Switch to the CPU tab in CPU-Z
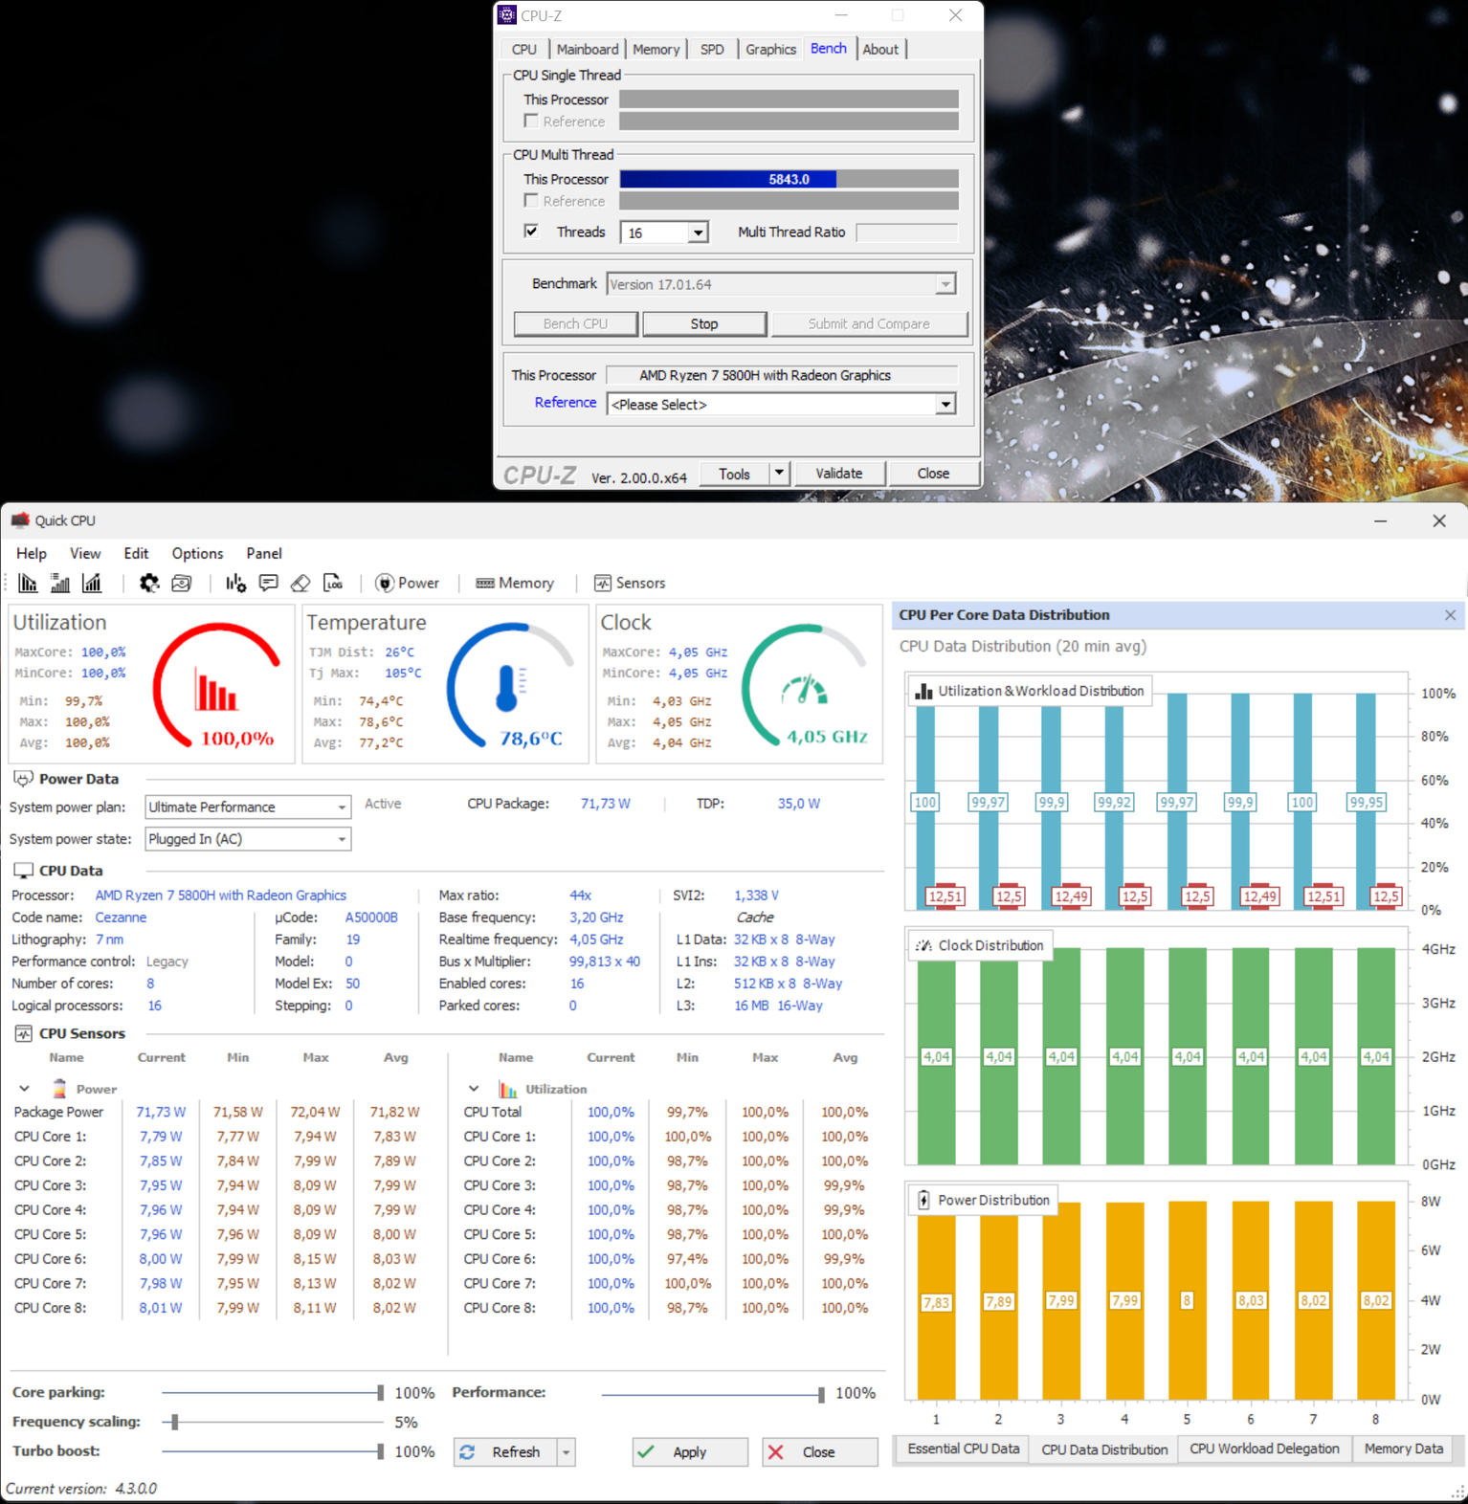1468x1504 pixels. [523, 49]
